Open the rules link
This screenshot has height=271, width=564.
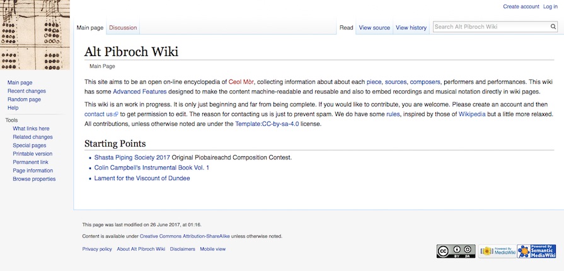pos(393,115)
